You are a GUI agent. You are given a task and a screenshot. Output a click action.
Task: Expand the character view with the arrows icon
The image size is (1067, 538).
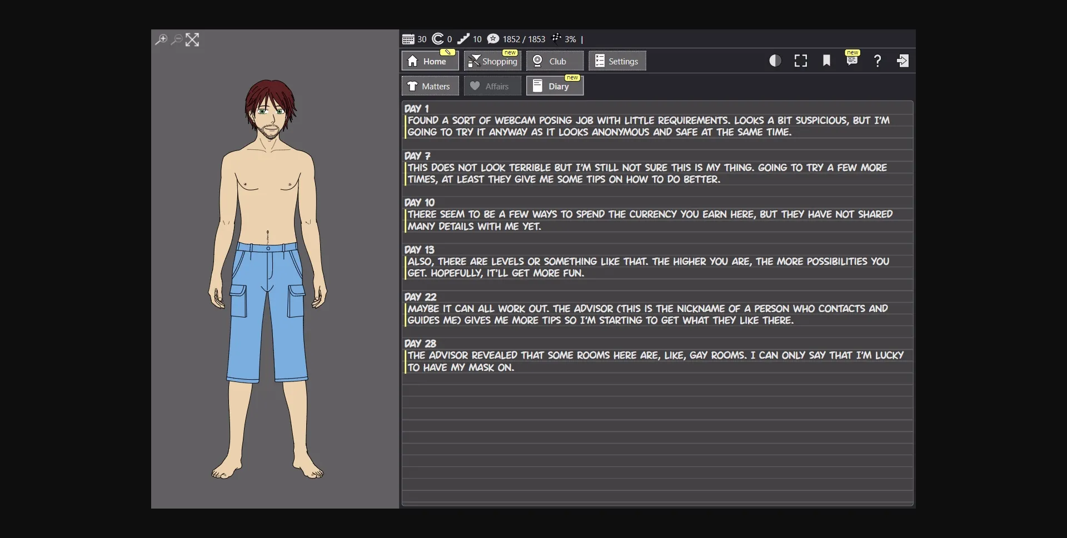click(192, 39)
